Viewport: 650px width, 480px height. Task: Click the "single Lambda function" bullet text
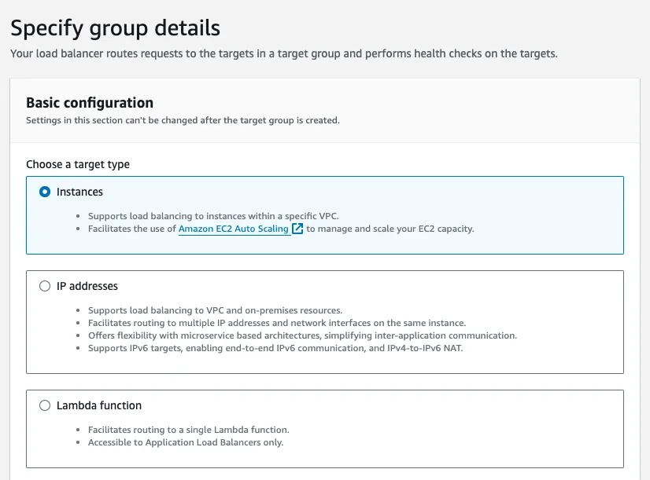[x=189, y=430]
